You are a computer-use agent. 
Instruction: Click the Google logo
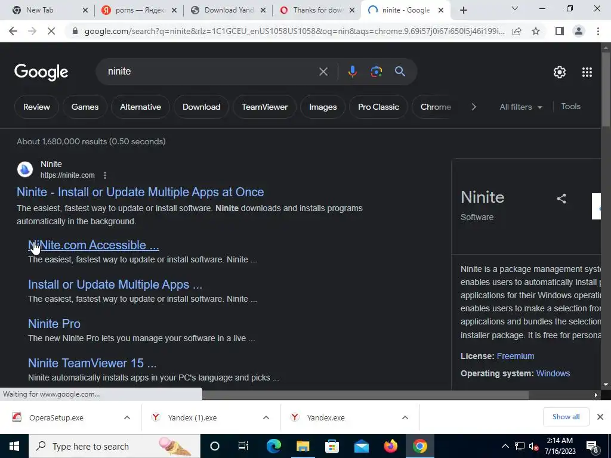41,72
